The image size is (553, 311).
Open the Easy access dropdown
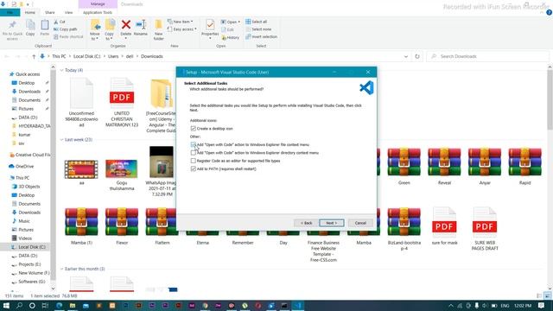tap(182, 29)
